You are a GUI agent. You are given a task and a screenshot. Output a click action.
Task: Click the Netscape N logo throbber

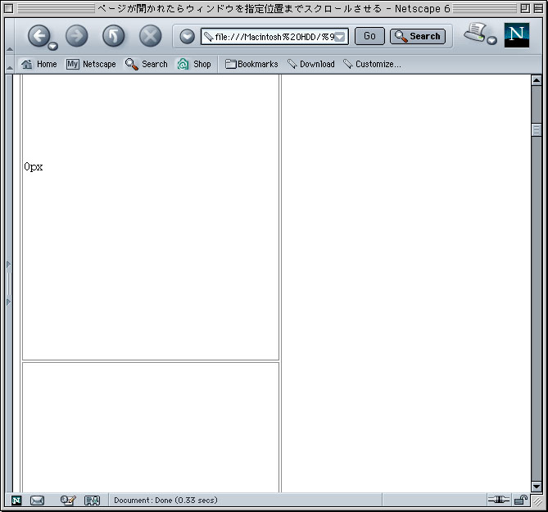[517, 35]
